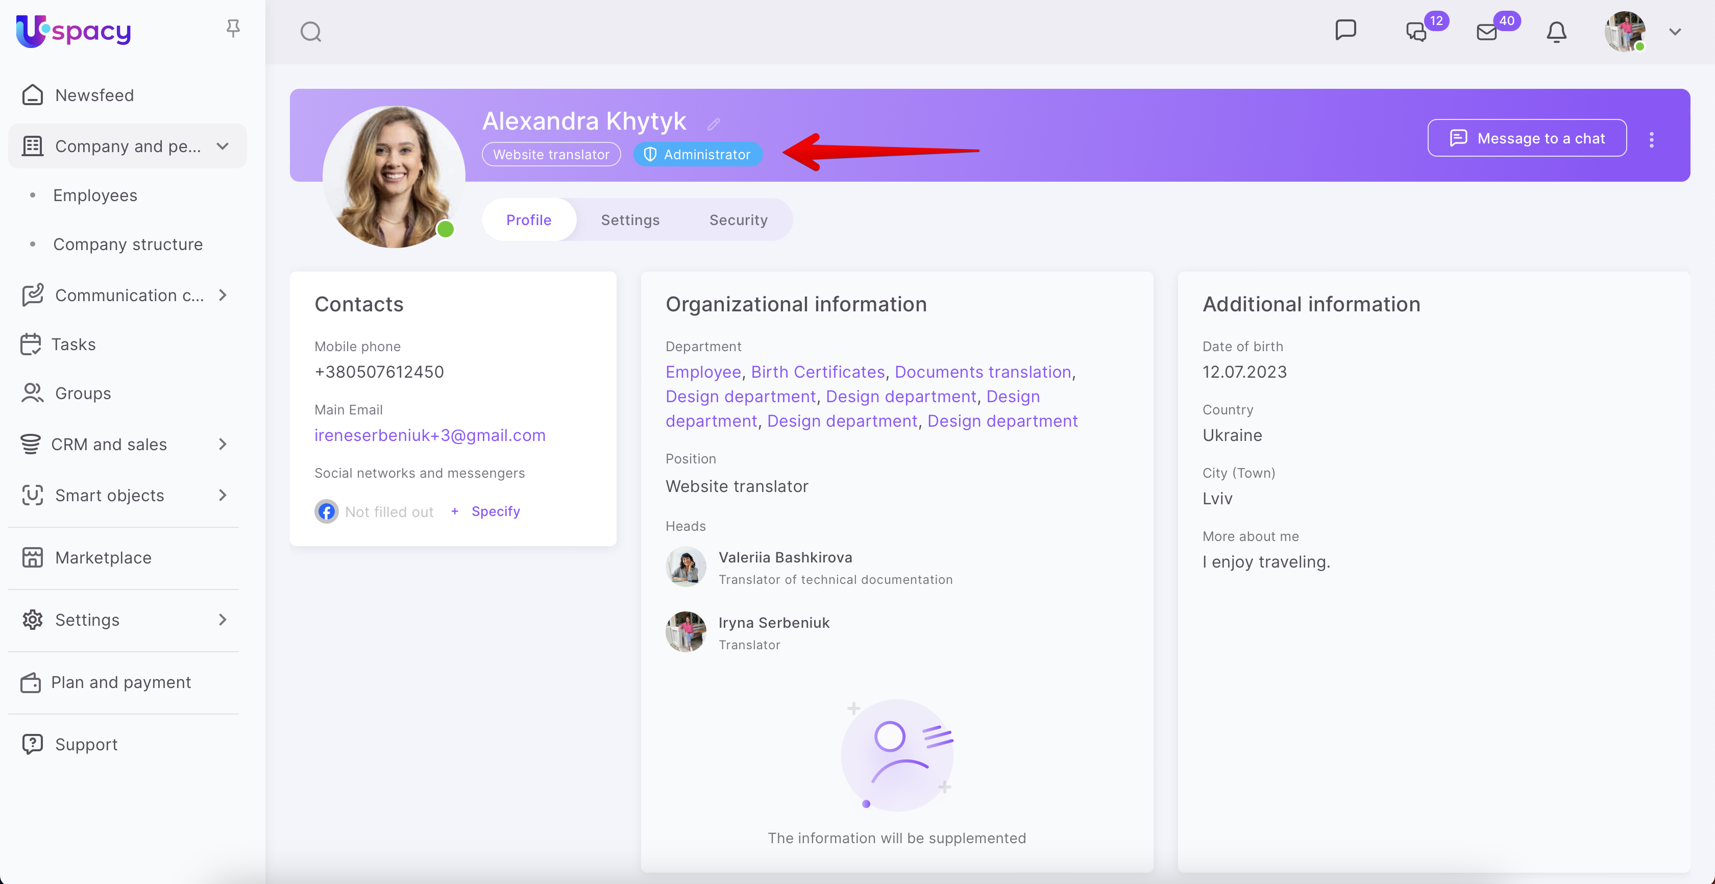
Task: Open Employees in the sidebar
Action: tap(95, 195)
